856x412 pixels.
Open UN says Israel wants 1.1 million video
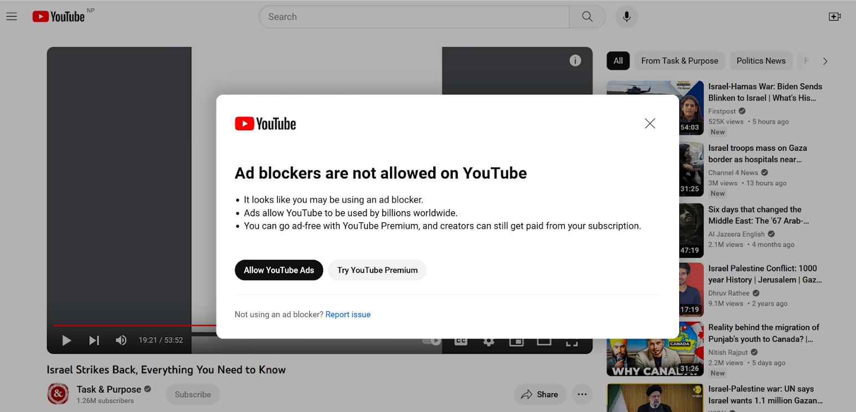point(765,395)
